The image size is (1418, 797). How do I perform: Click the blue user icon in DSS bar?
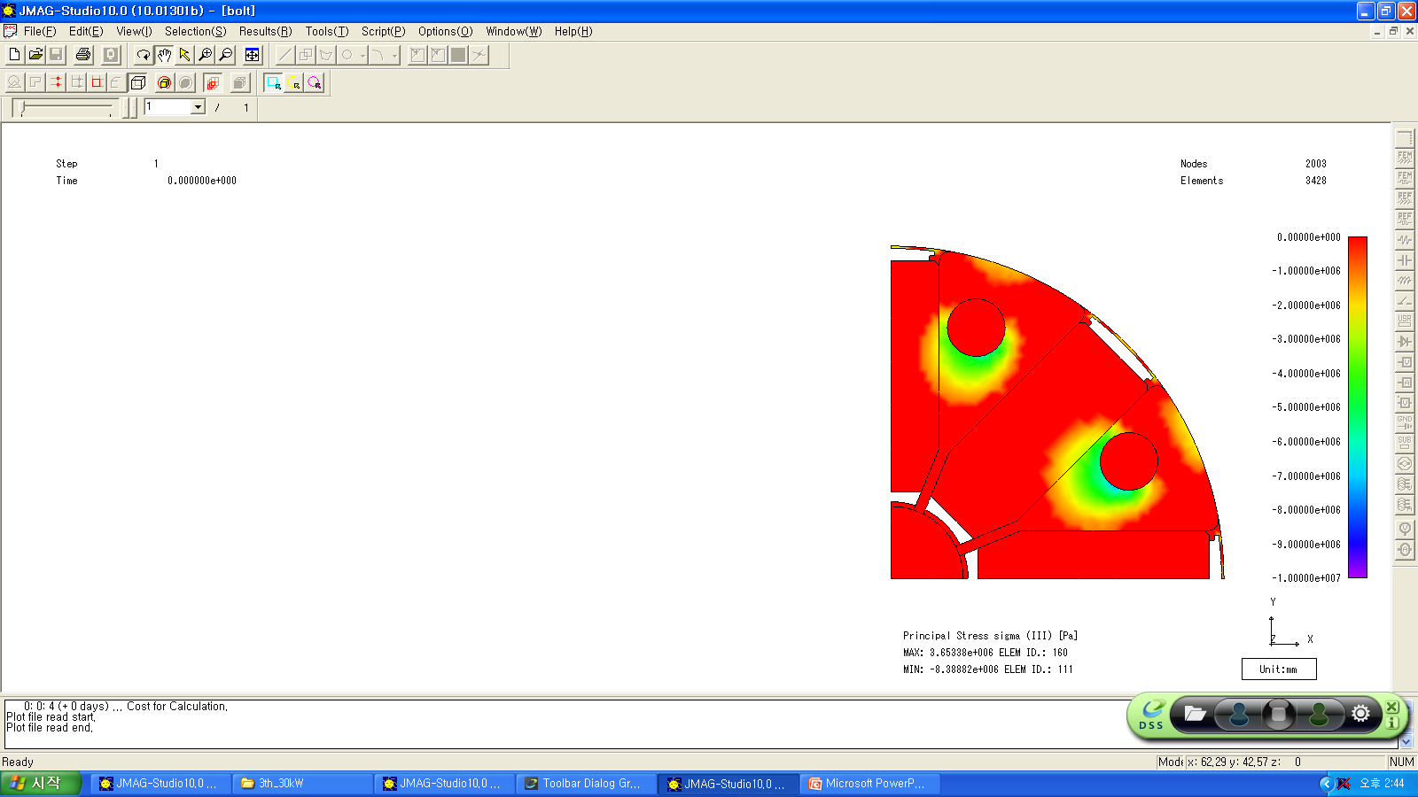(1239, 715)
